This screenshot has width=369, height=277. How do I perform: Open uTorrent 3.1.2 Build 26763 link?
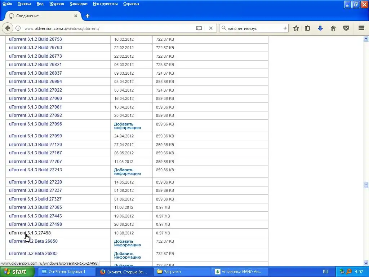[x=35, y=48]
